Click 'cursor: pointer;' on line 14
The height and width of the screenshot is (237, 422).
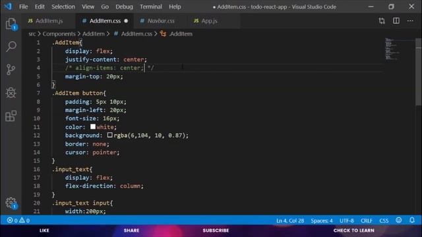92,152
